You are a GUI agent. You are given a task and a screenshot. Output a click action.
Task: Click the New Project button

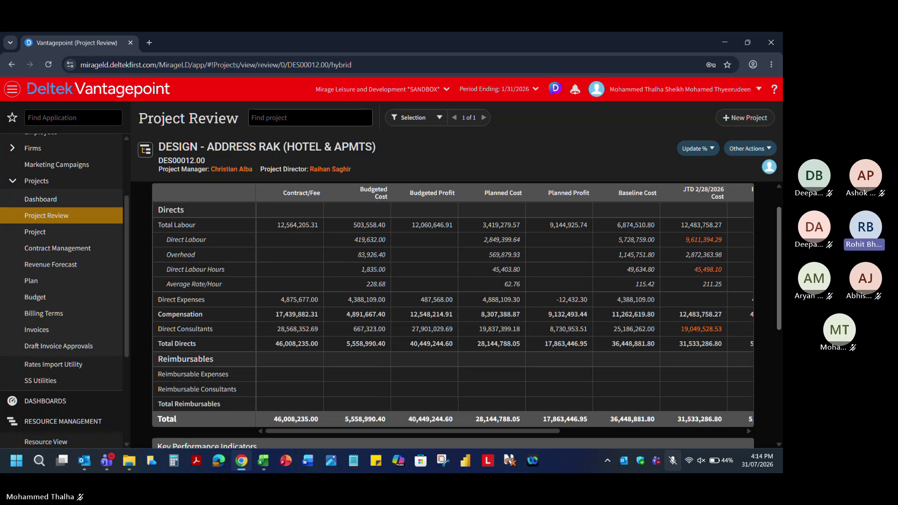tap(745, 117)
